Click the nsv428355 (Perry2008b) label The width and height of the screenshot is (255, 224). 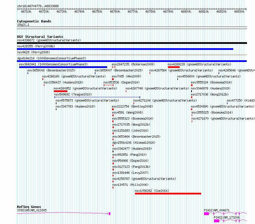[36, 46]
